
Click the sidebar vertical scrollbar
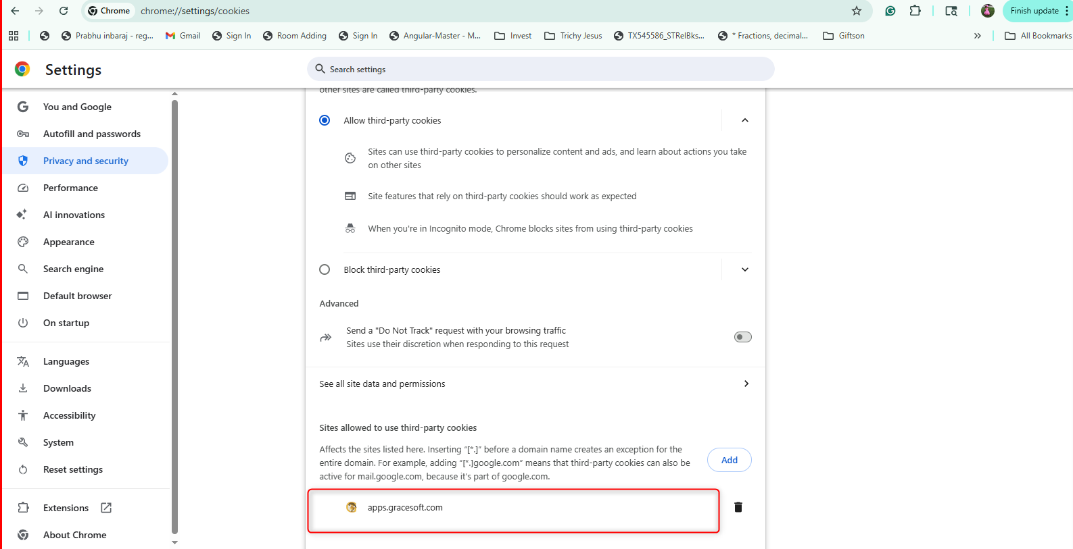[174, 317]
